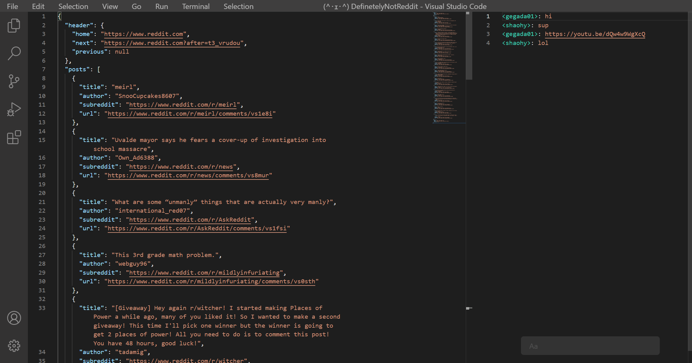Click the editor vertical scrollbar thumb
692x363 pixels.
tap(469, 46)
